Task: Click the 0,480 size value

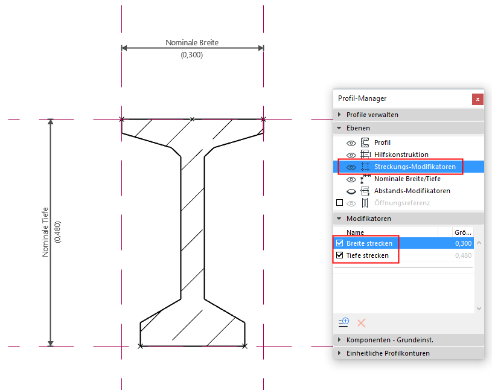Action: 463,255
